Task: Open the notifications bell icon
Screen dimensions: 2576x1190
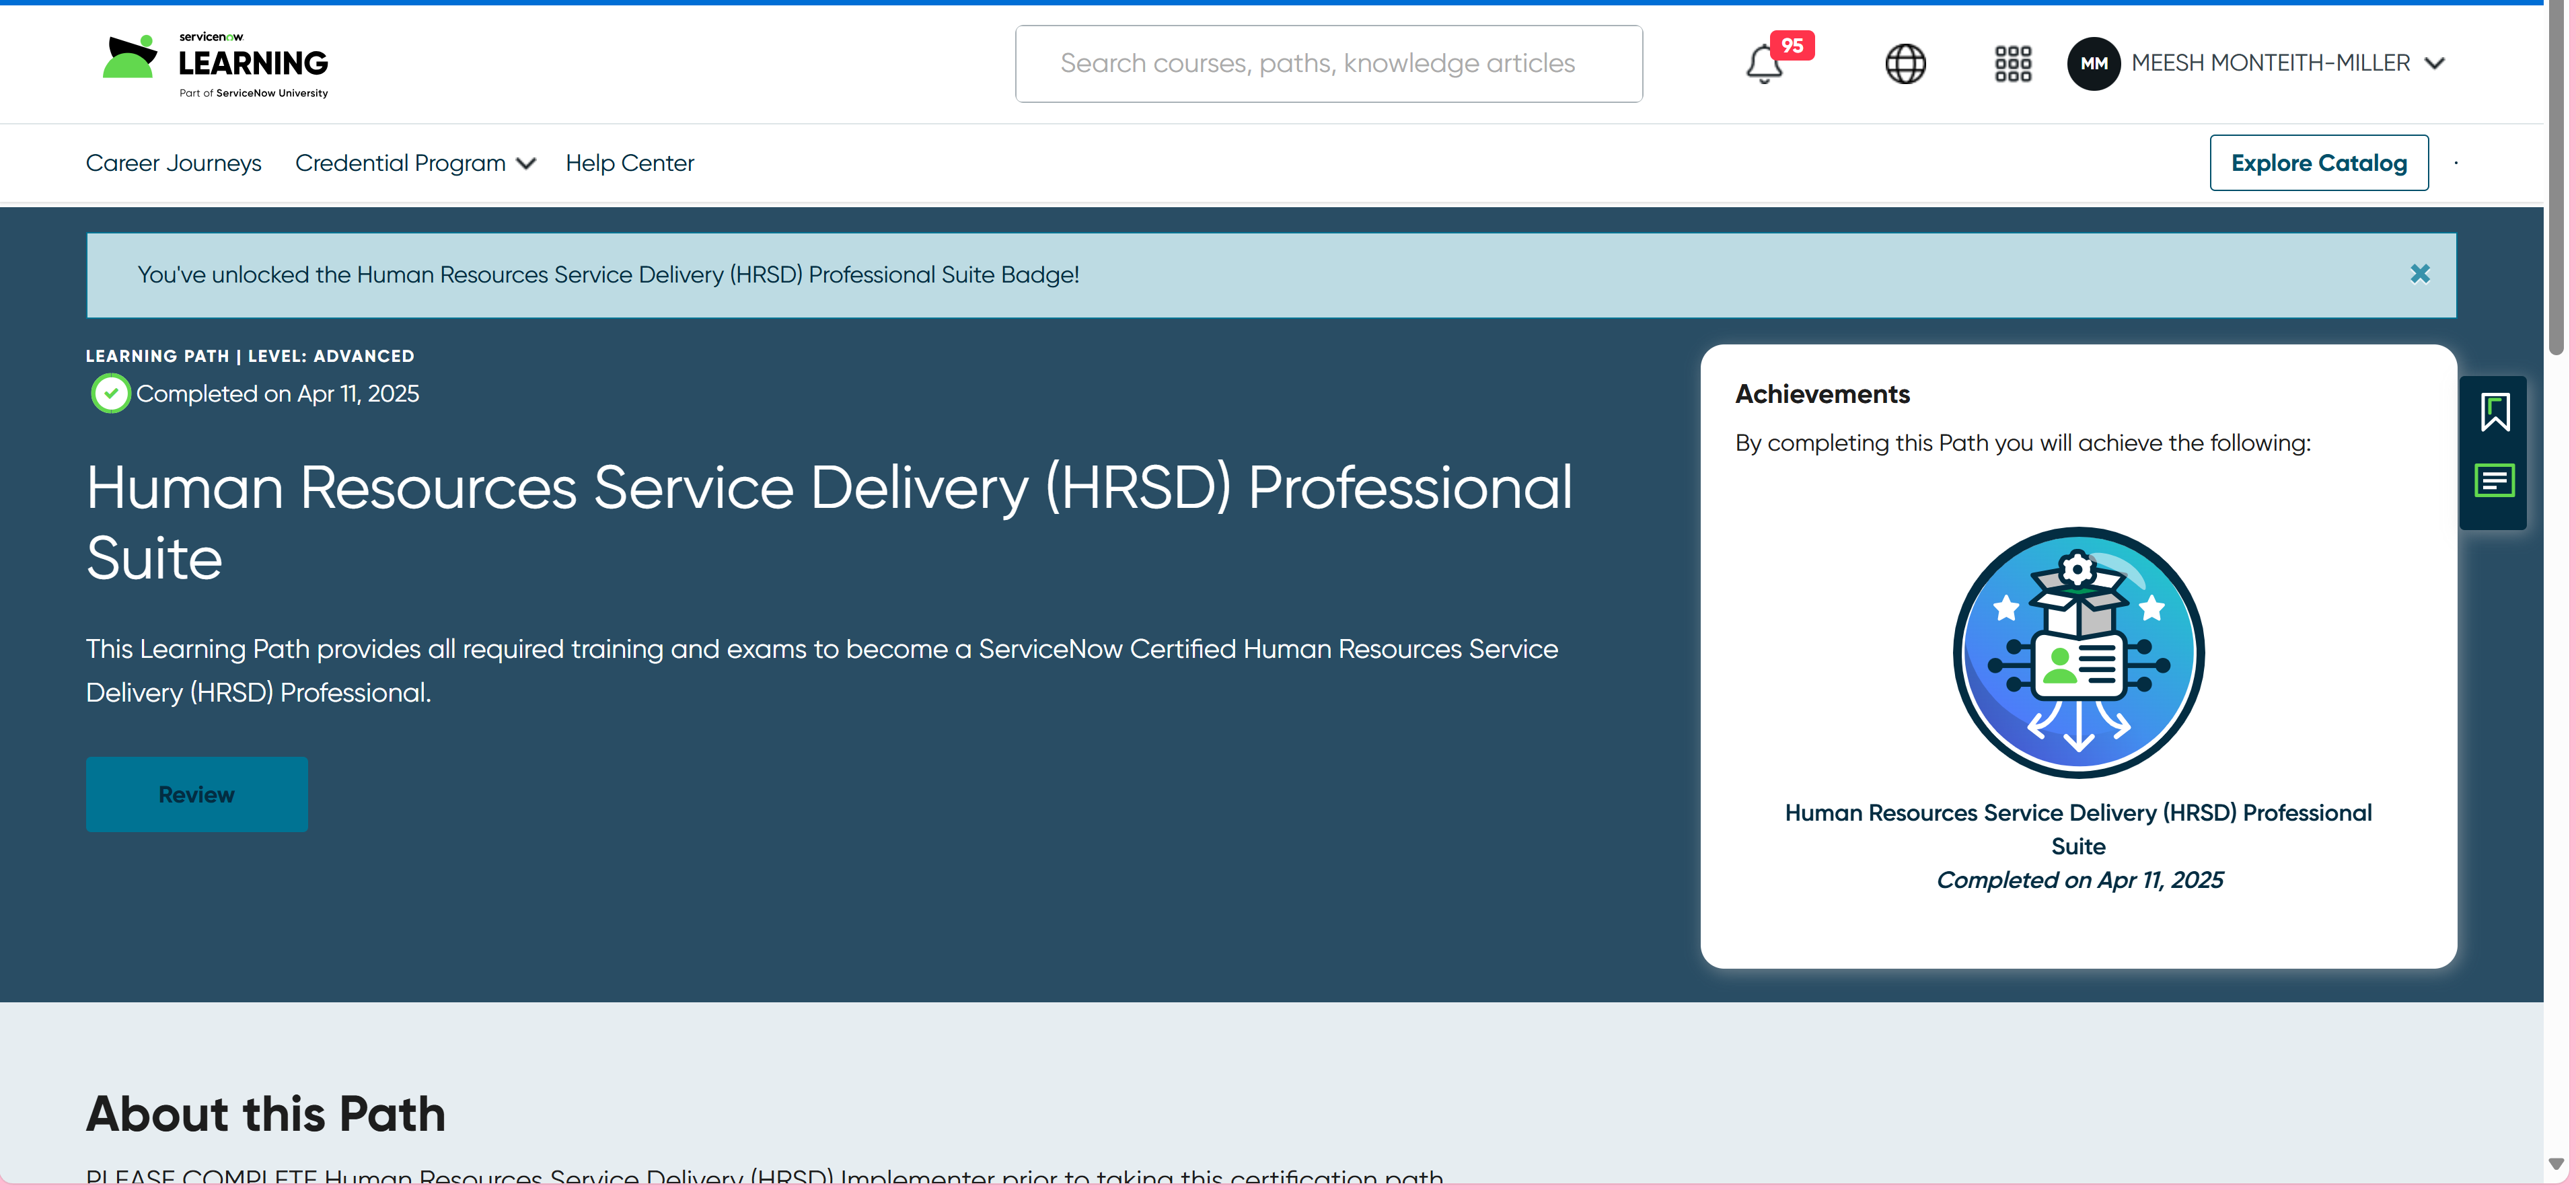Action: 1765,64
